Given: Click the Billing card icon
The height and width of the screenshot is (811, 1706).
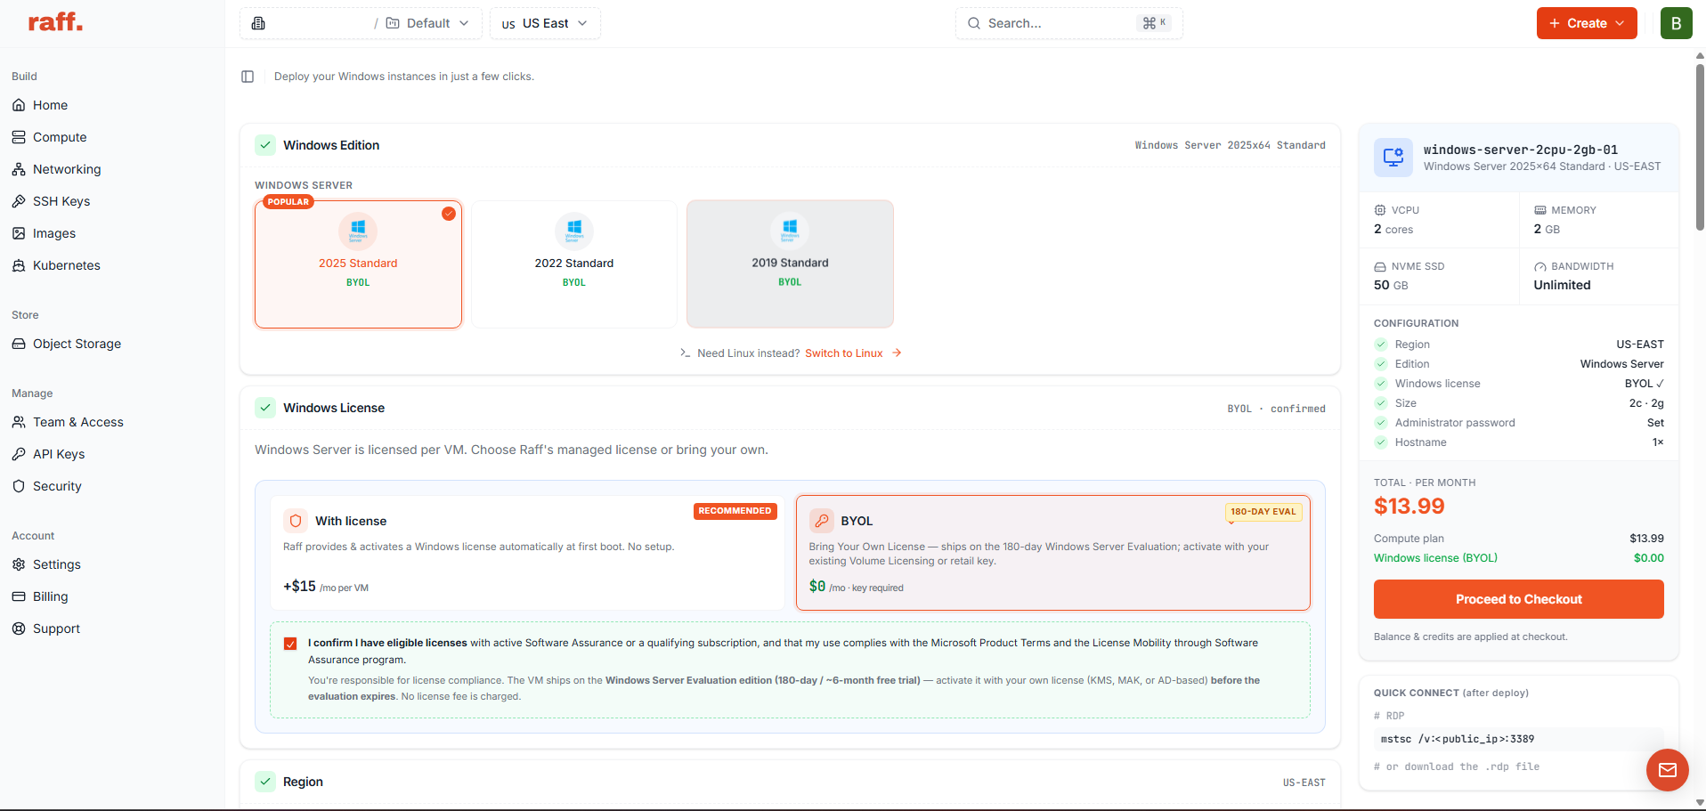Looking at the screenshot, I should pos(19,596).
